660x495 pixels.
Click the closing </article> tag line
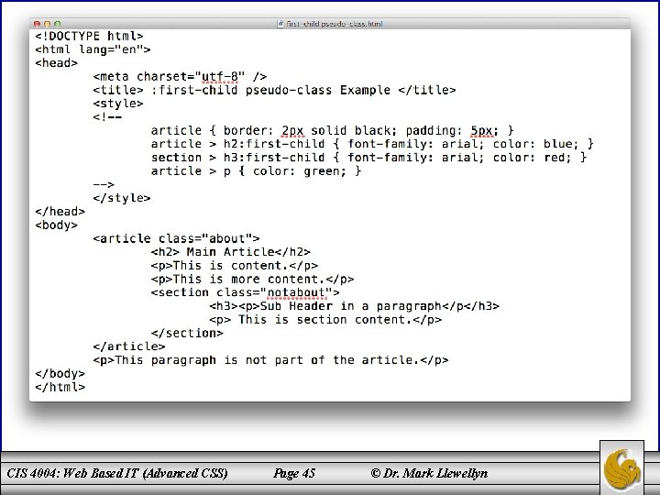(129, 346)
